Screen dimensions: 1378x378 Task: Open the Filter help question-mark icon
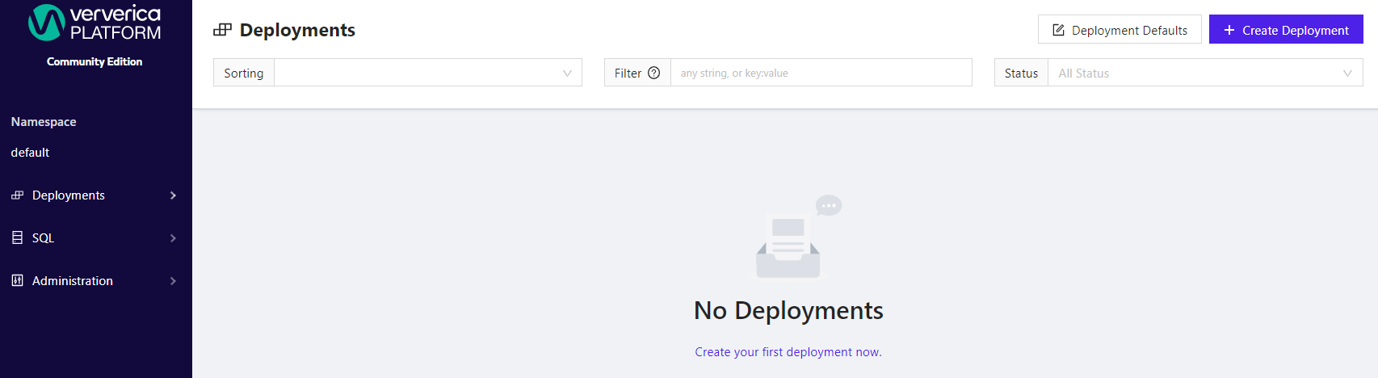pos(654,73)
